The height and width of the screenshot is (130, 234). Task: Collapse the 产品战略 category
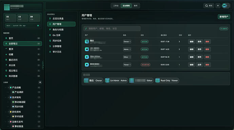[x=8, y=88]
